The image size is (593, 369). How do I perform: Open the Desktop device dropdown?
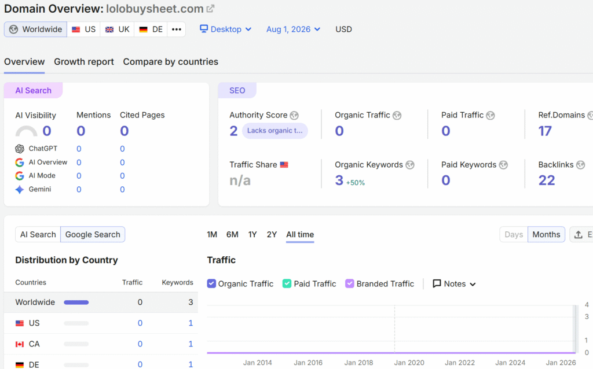click(x=225, y=29)
